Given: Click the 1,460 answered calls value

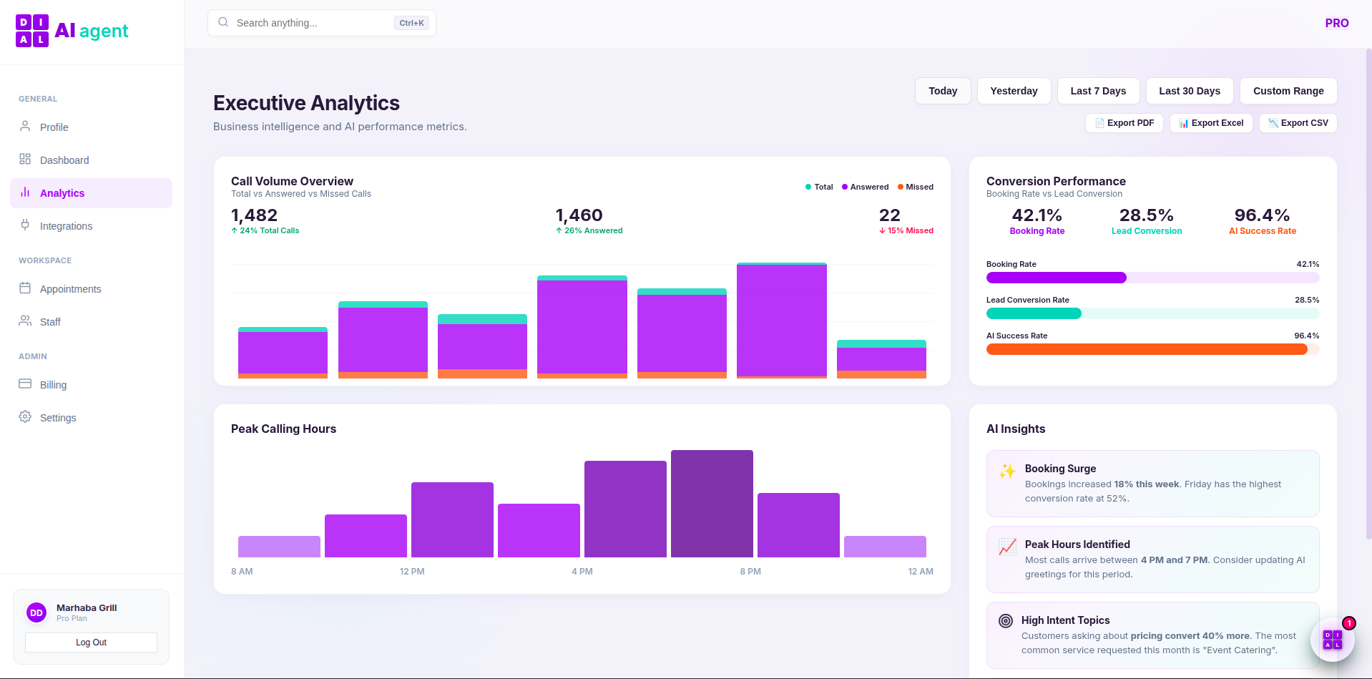Looking at the screenshot, I should (579, 215).
